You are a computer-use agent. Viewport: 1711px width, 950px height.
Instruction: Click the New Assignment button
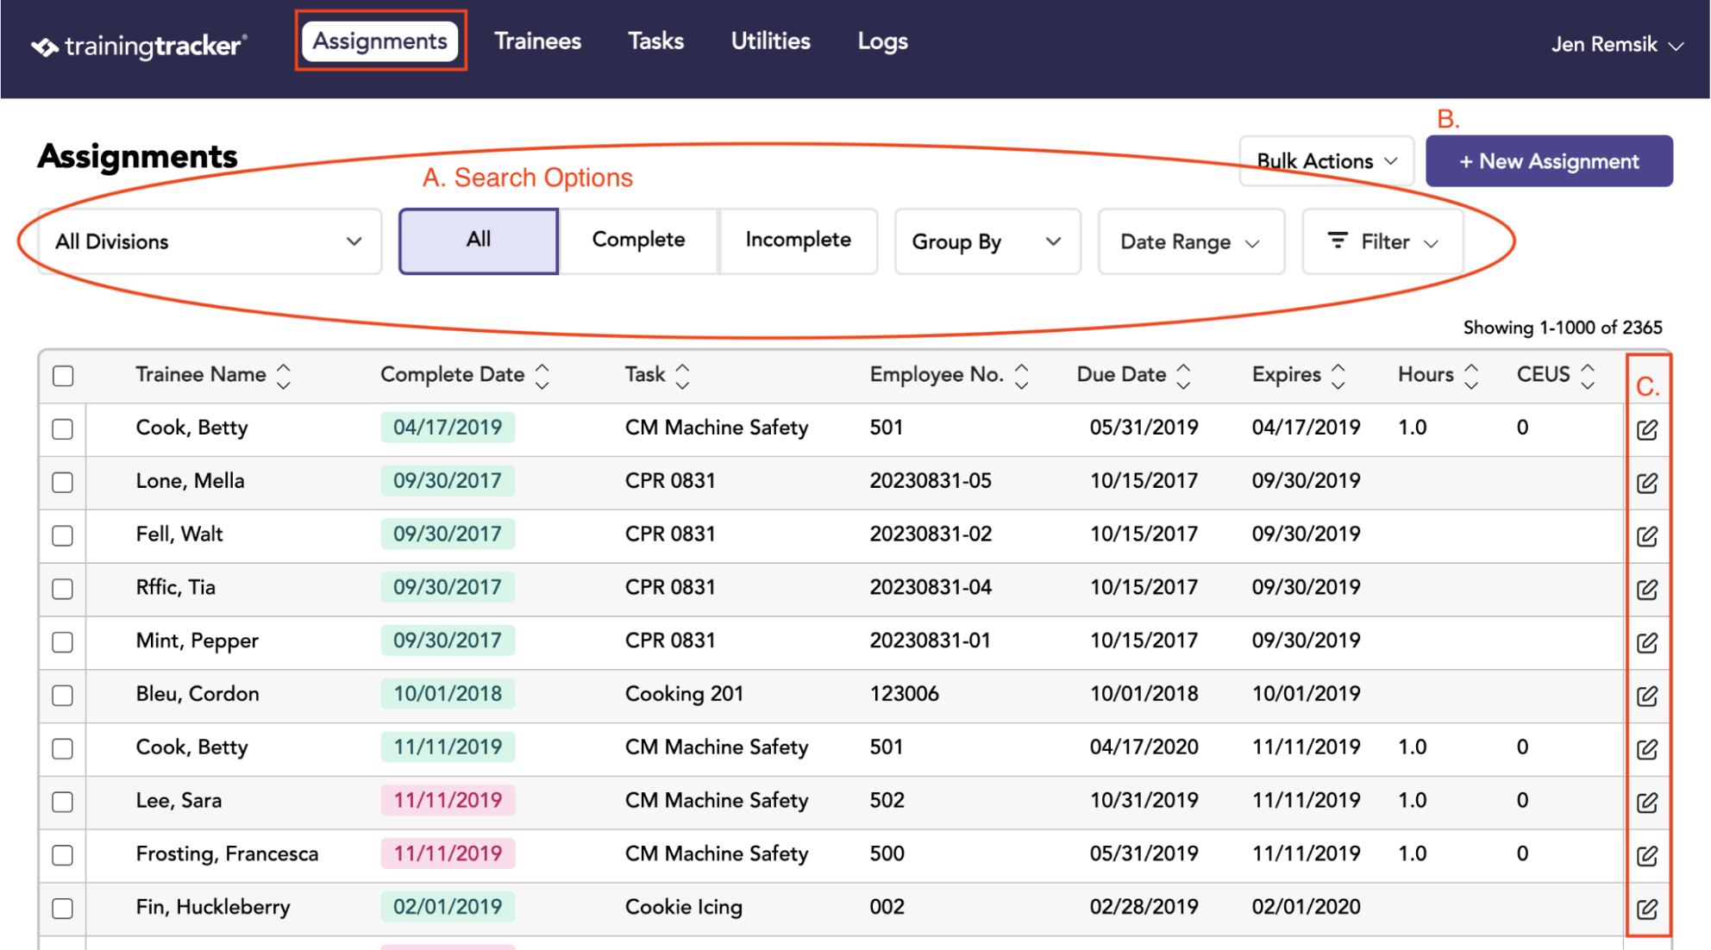[x=1549, y=161]
